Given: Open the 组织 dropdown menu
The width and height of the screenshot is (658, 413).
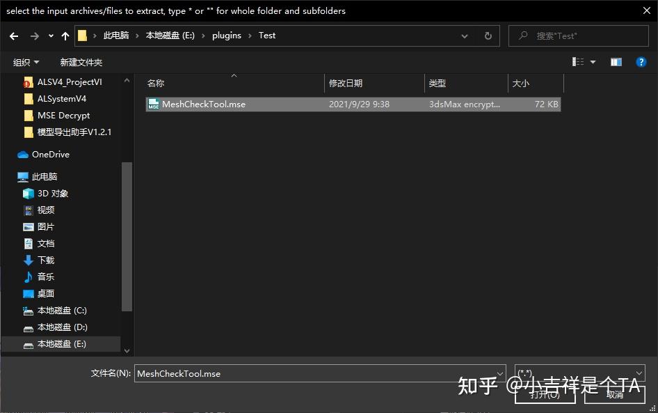Looking at the screenshot, I should [x=26, y=61].
